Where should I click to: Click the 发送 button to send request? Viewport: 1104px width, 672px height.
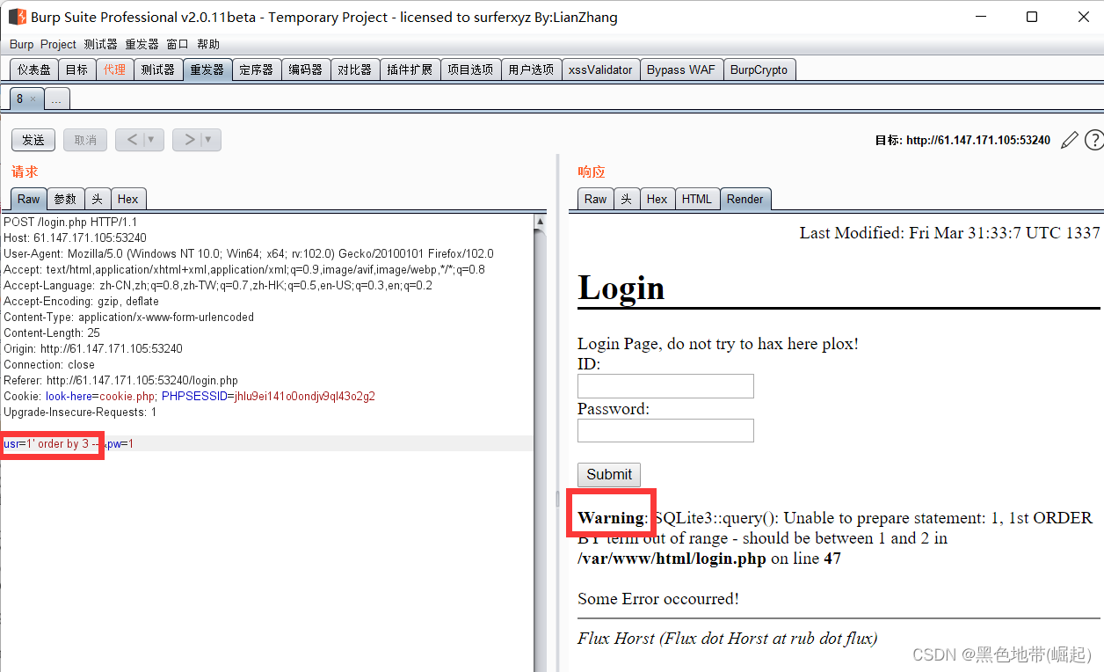(x=33, y=140)
